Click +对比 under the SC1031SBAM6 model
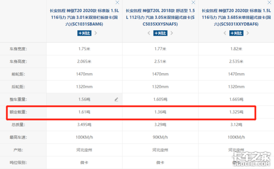The width and height of the screenshot is (274, 169). click(84, 33)
